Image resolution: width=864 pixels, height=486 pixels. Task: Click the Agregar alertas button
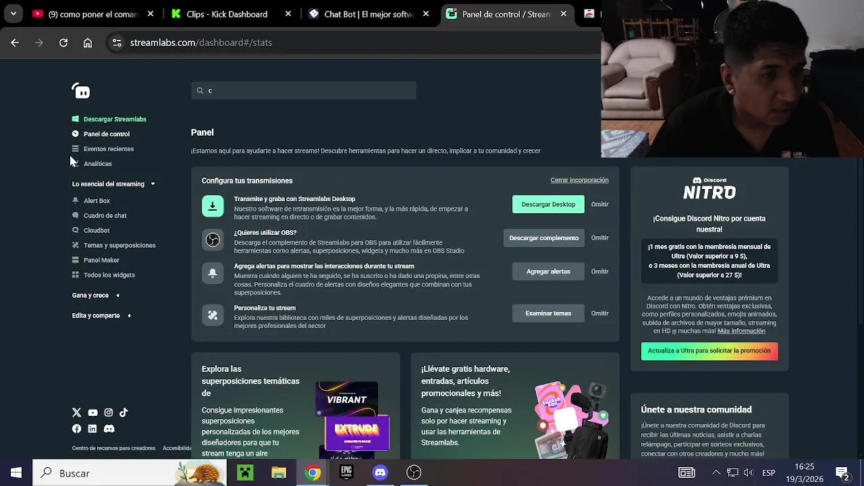(548, 271)
